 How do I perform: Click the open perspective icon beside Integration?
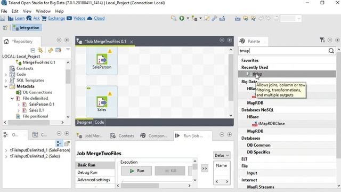pos(5,28)
